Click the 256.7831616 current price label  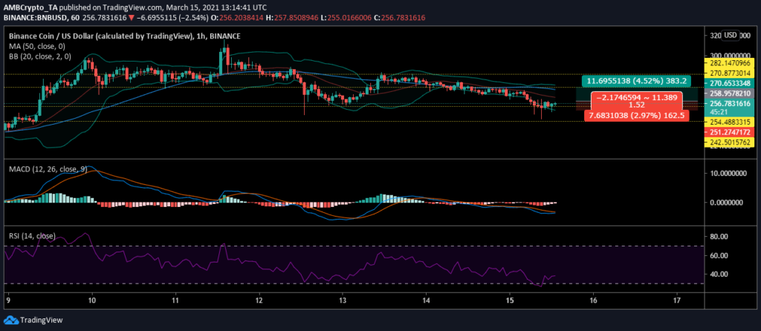coord(728,103)
